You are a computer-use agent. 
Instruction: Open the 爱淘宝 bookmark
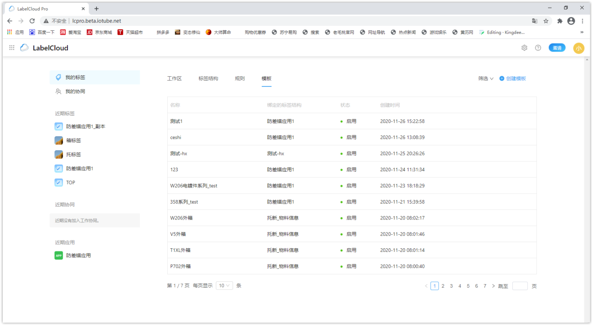[x=70, y=32]
